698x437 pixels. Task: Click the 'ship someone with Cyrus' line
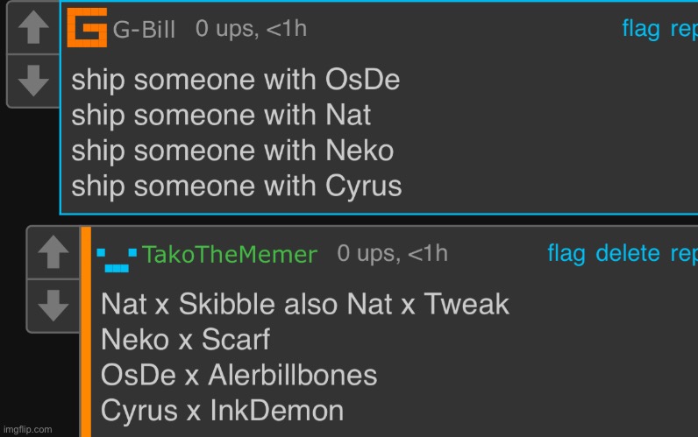pyautogui.click(x=237, y=187)
